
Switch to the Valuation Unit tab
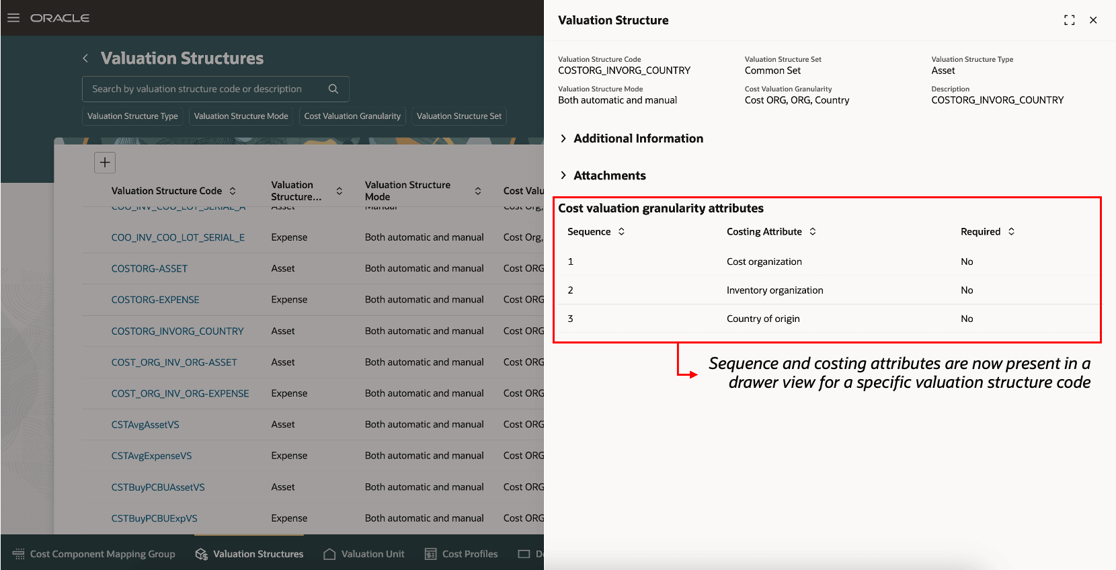[x=364, y=554]
